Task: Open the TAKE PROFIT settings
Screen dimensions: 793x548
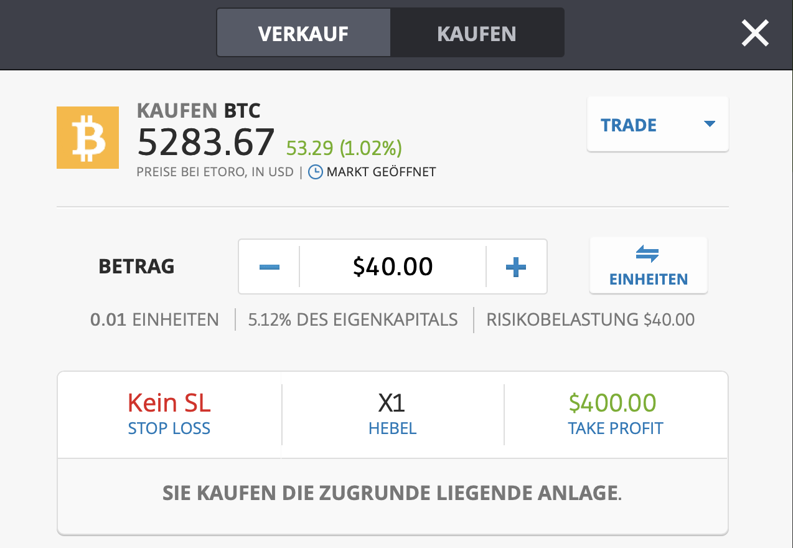Action: click(x=615, y=428)
